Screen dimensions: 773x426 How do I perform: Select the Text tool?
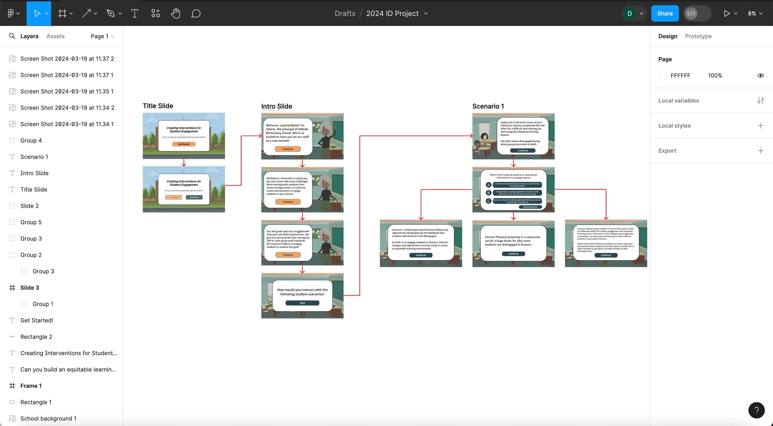click(x=135, y=13)
